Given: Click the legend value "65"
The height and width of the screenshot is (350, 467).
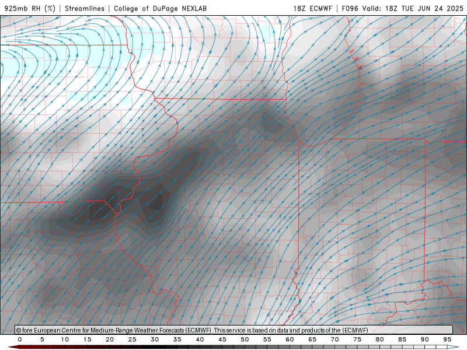Looking at the screenshot, I should [x=312, y=339].
